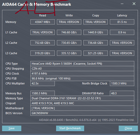Minimize the AIDA64 benchmark window

pos(122,4)
